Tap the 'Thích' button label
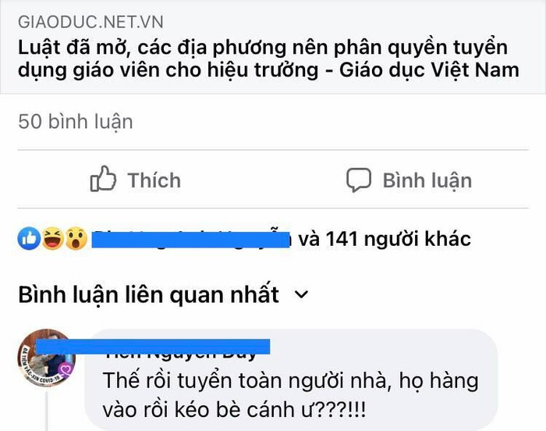The width and height of the screenshot is (546, 431). point(154,180)
